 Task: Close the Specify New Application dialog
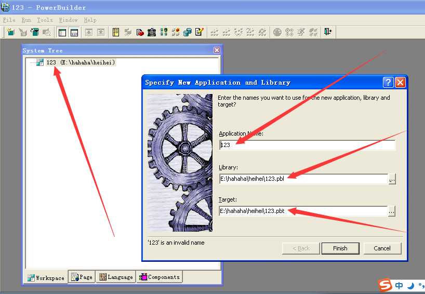tap(400, 83)
